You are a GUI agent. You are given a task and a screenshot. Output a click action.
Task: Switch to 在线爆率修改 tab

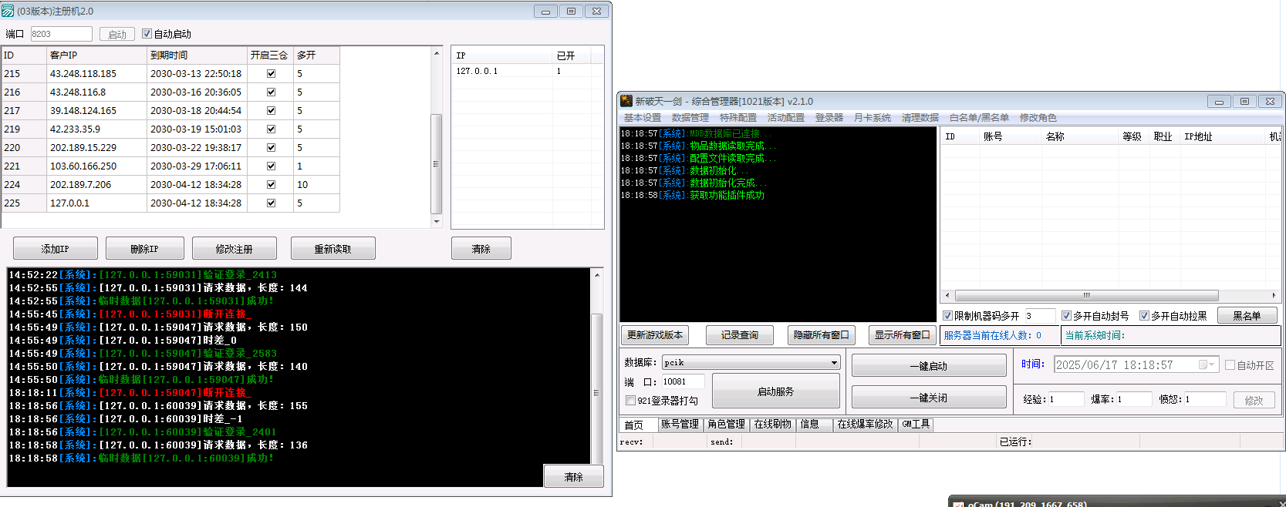pyautogui.click(x=866, y=425)
